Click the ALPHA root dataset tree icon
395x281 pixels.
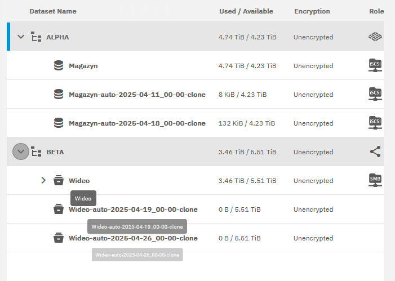(x=37, y=37)
